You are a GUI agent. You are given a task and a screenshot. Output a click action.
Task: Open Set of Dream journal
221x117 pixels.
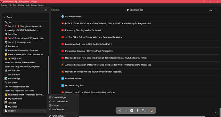[19, 42]
